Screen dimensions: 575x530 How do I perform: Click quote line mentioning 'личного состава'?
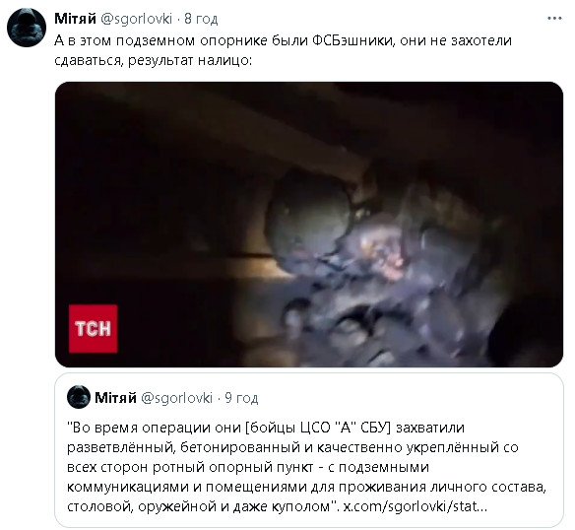[306, 487]
